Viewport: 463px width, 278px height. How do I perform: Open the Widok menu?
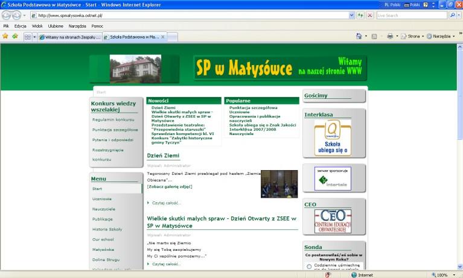(37, 26)
